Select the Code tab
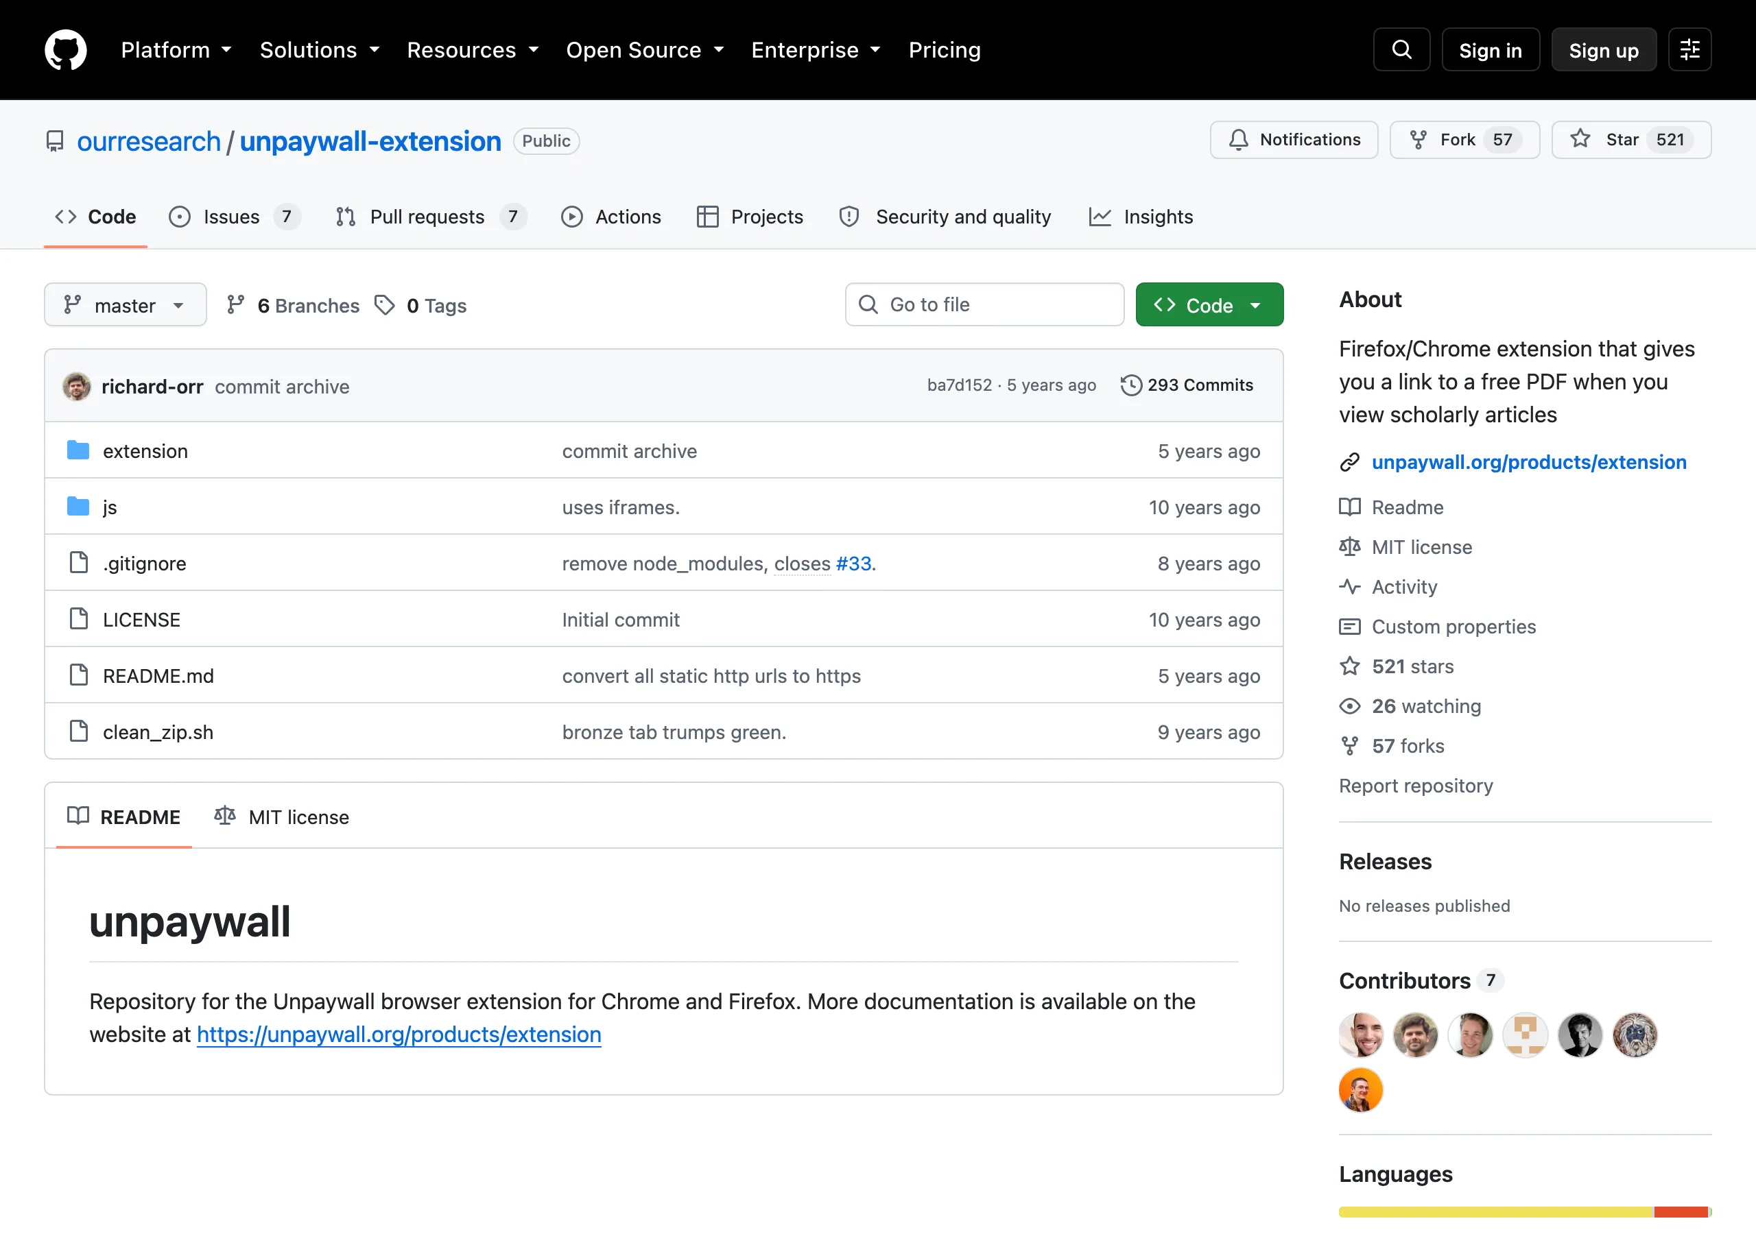The image size is (1756, 1234). coord(95,217)
